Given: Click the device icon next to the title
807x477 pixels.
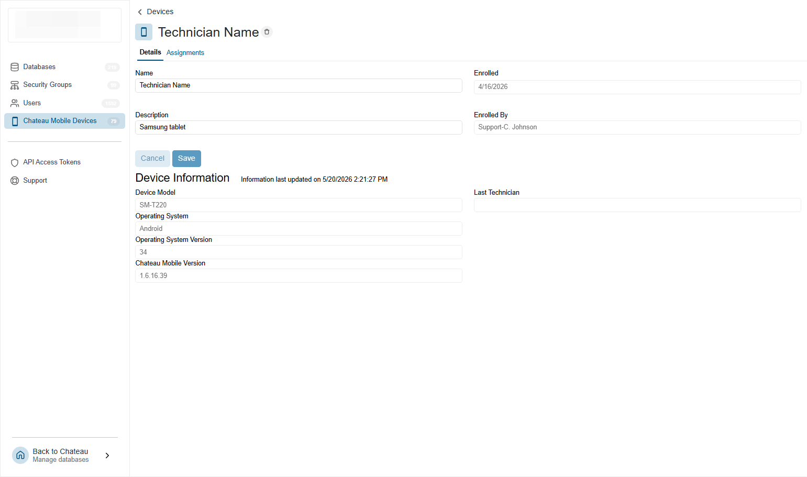Looking at the screenshot, I should 143,32.
